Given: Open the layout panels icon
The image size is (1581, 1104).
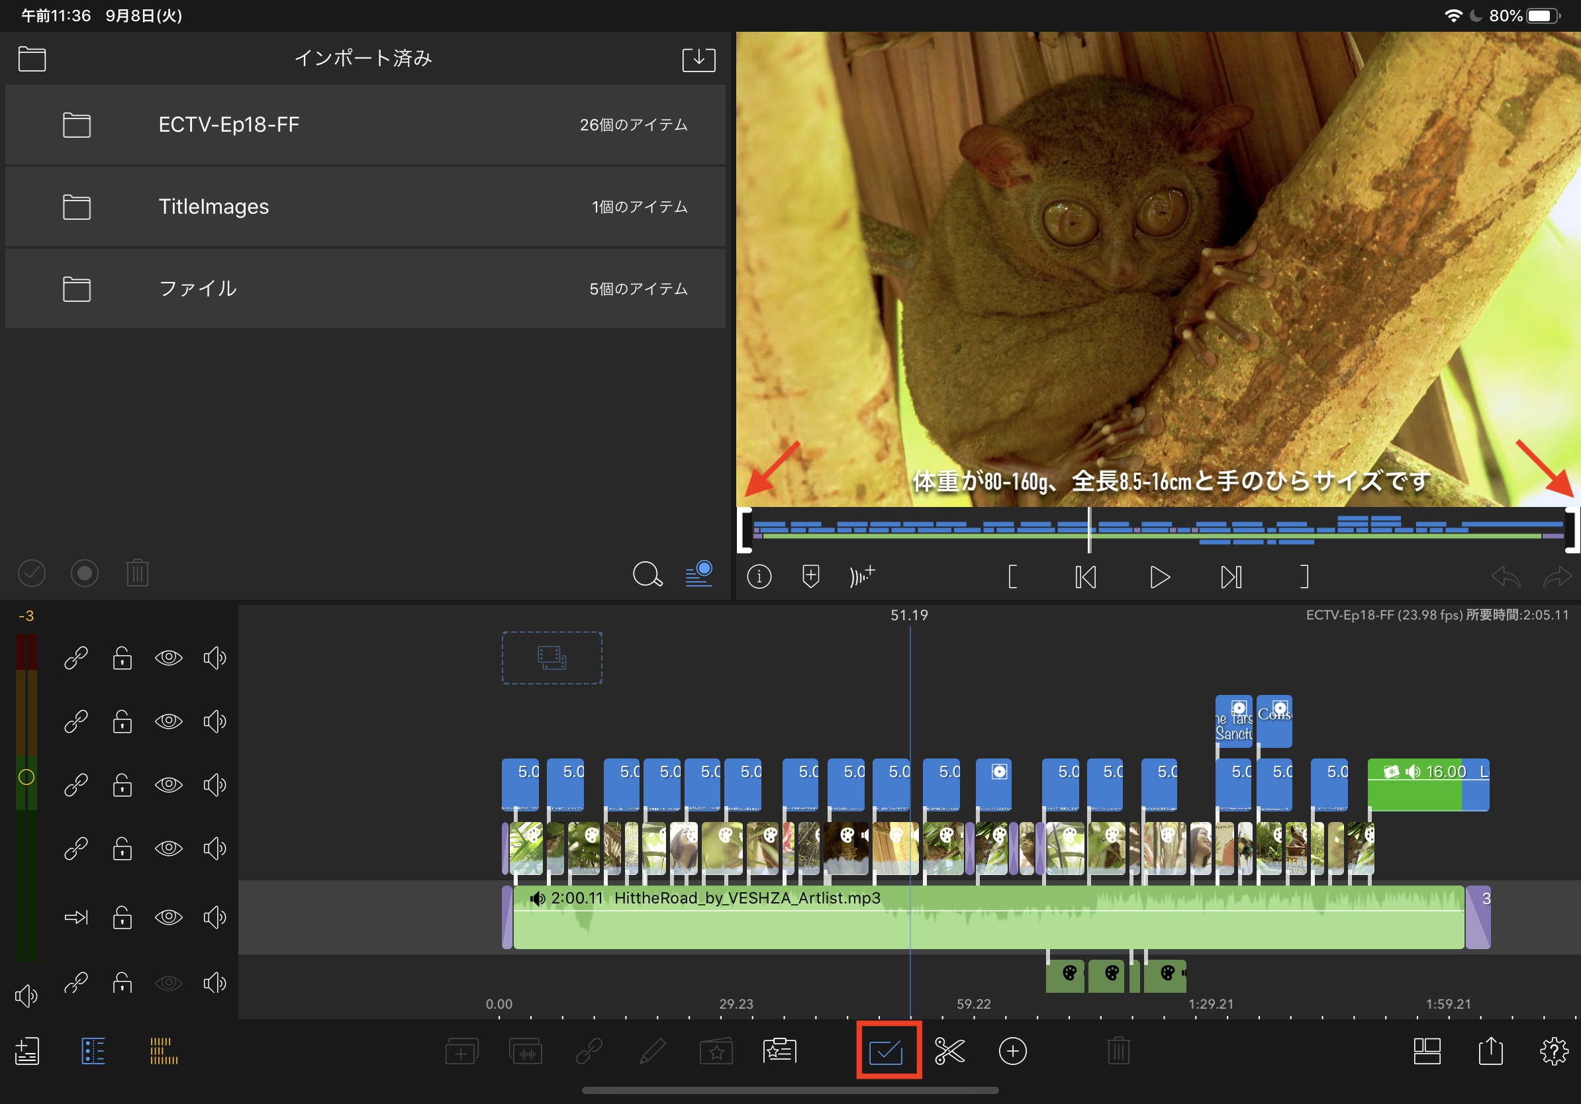Looking at the screenshot, I should (x=1427, y=1051).
